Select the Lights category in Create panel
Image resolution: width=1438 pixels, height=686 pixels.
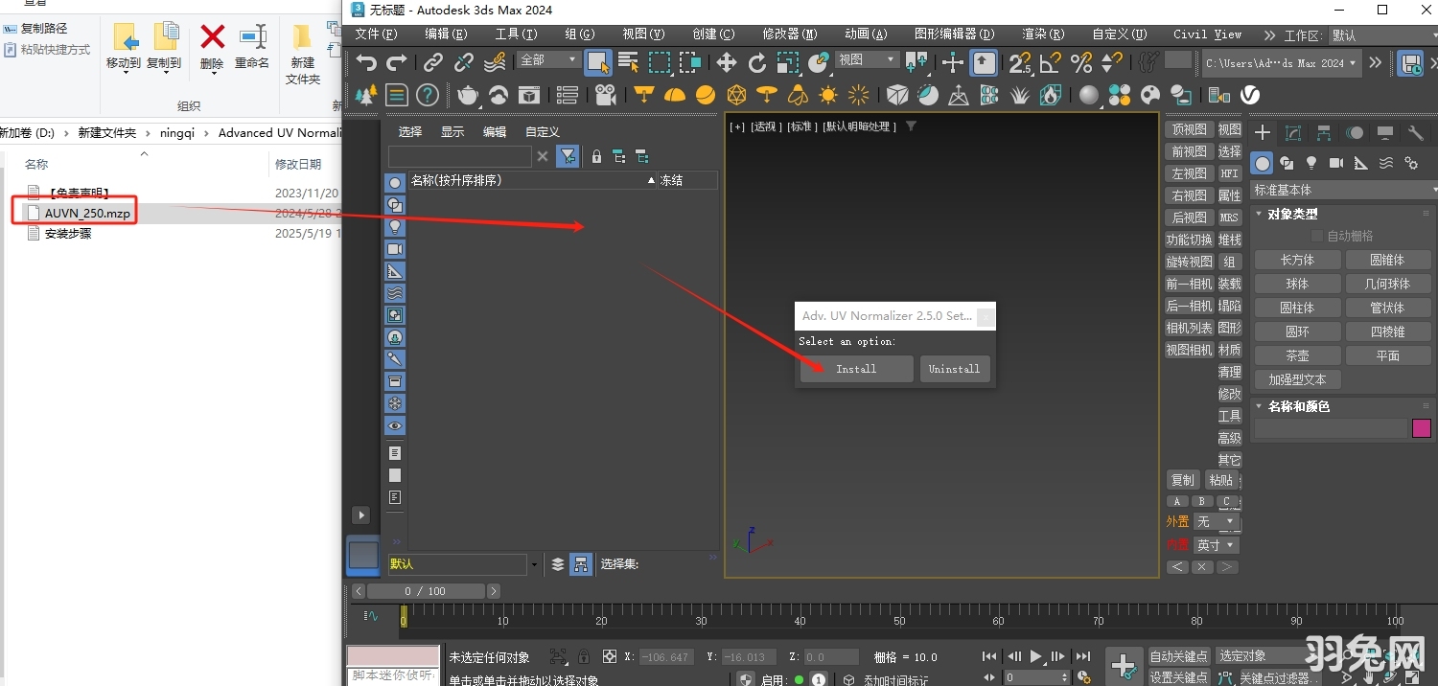pos(1311,163)
